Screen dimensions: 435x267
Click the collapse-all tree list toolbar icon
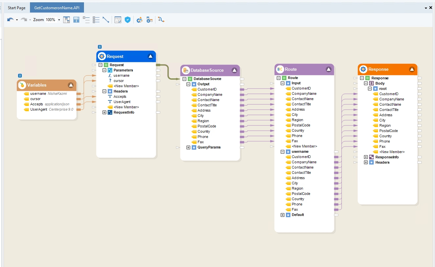click(x=86, y=20)
